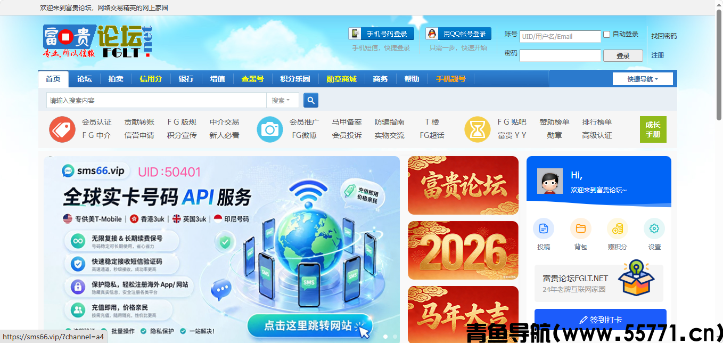
Task: Click the blue magnifier search button
Action: (311, 100)
